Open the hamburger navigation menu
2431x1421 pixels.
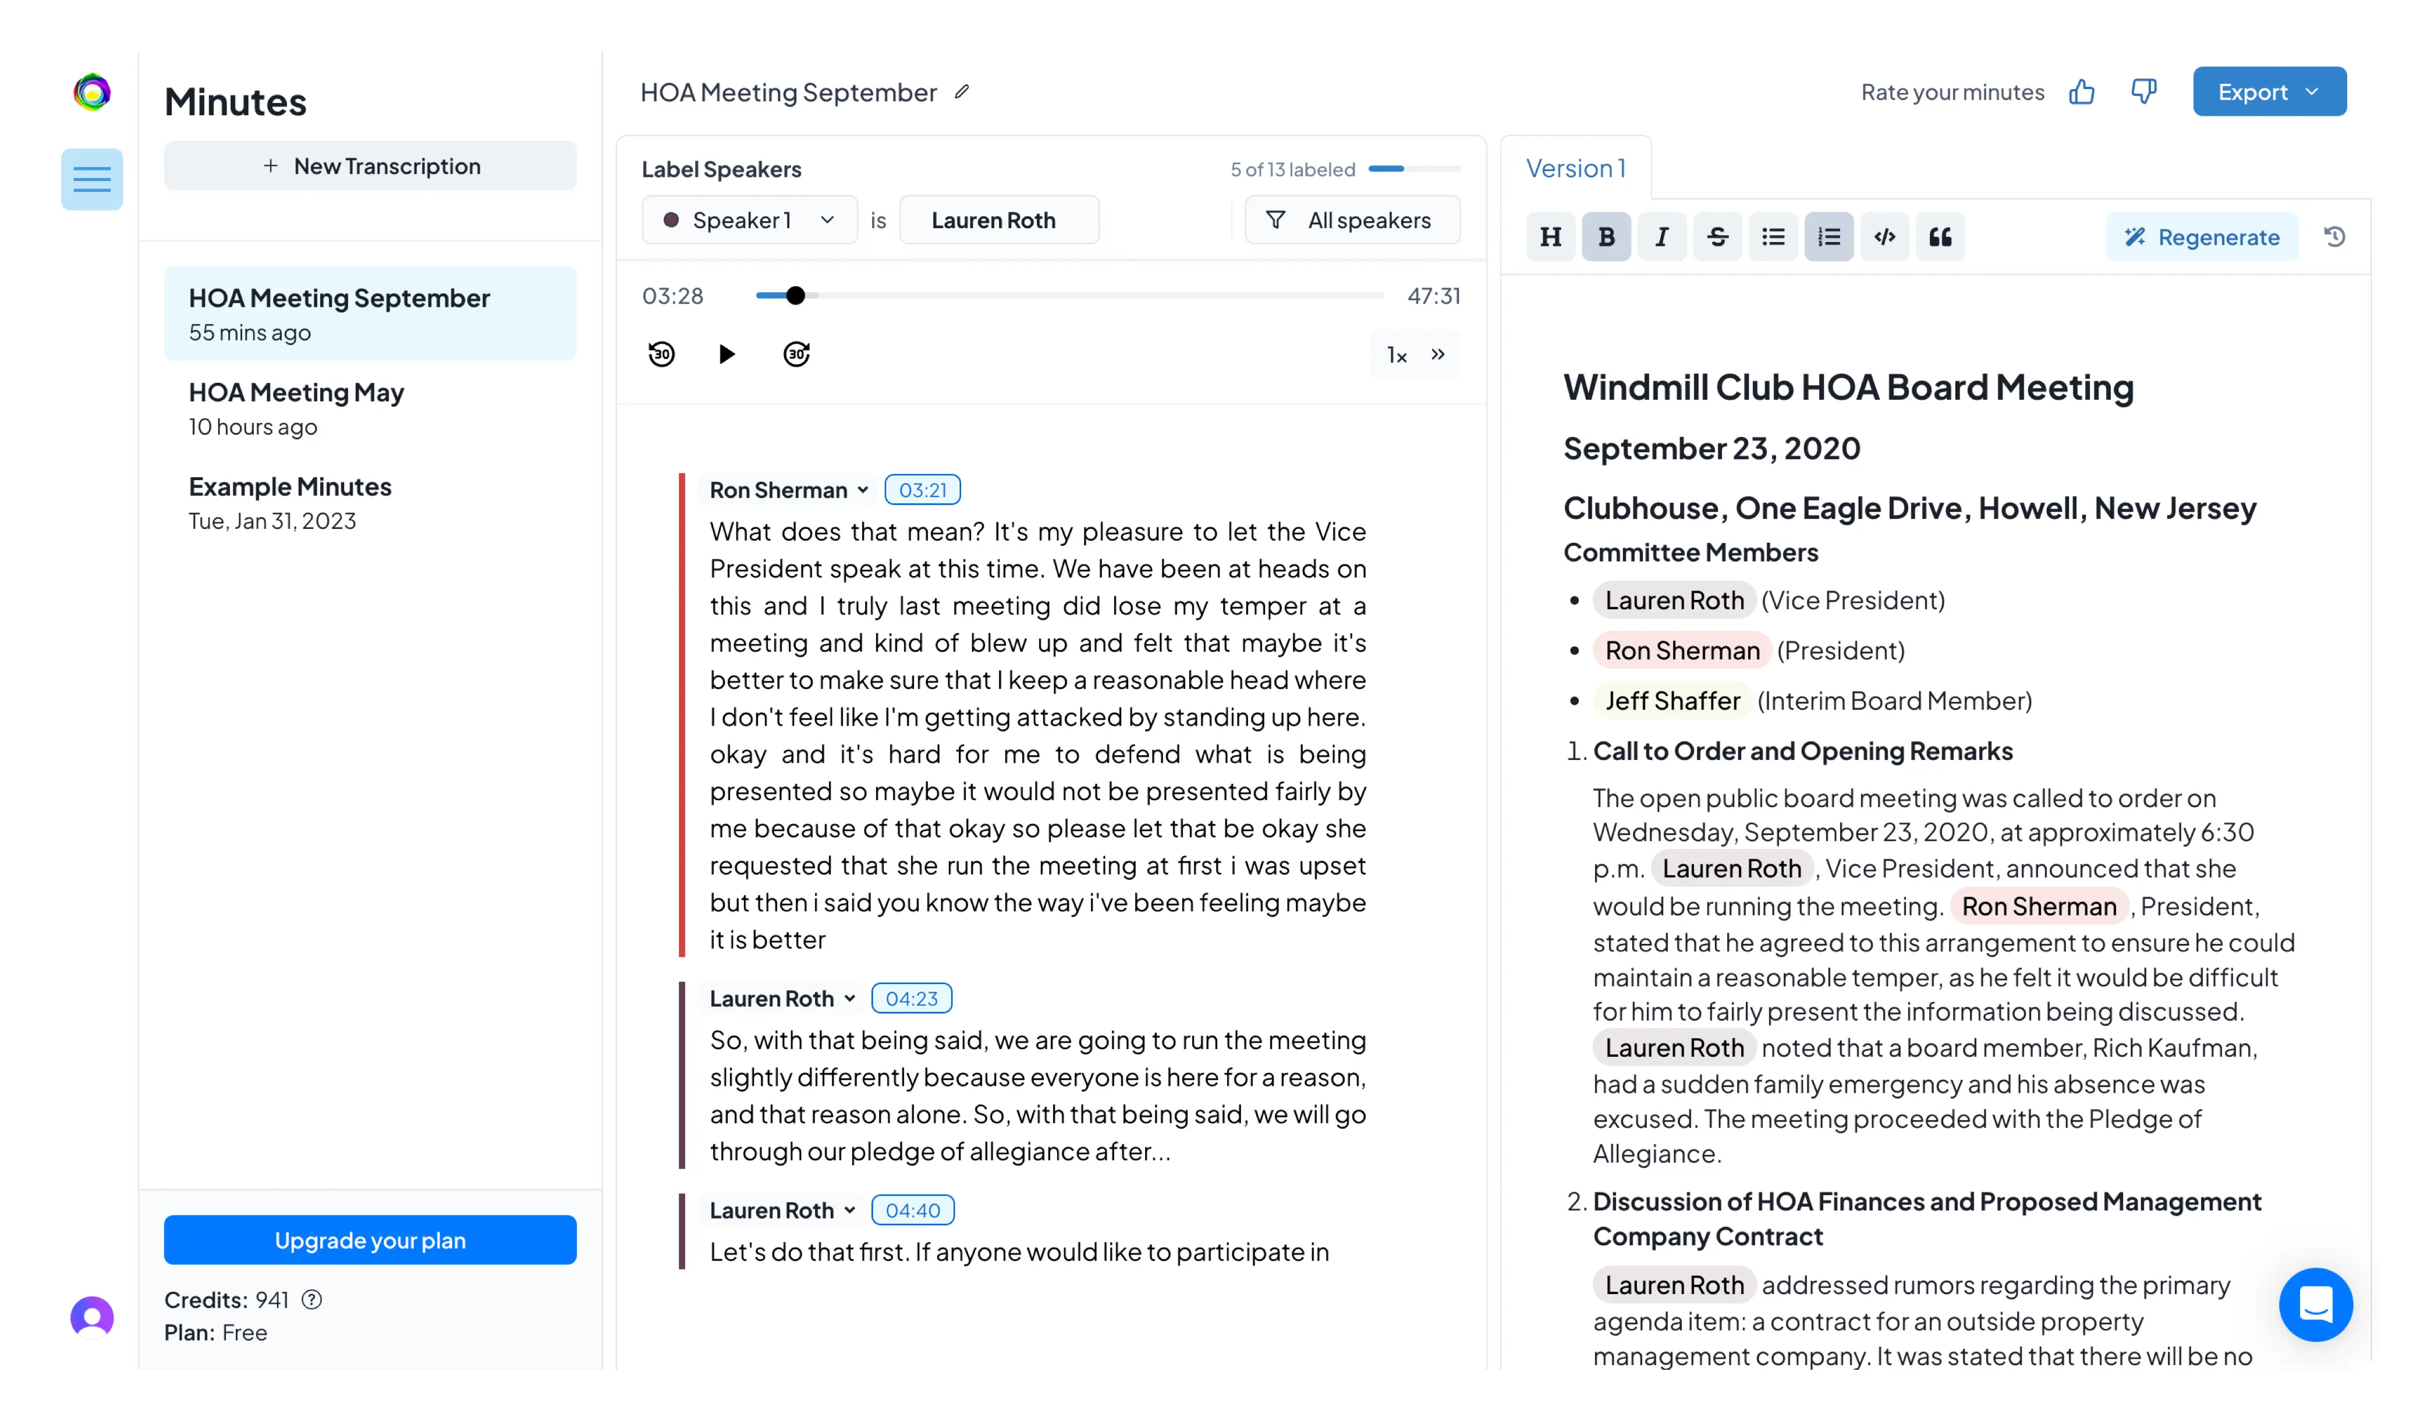pyautogui.click(x=91, y=179)
